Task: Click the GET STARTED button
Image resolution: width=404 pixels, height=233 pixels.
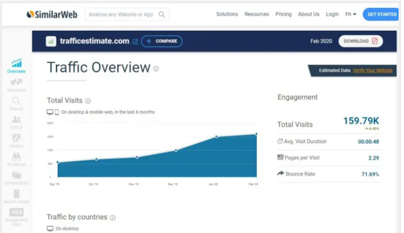Action: [381, 15]
